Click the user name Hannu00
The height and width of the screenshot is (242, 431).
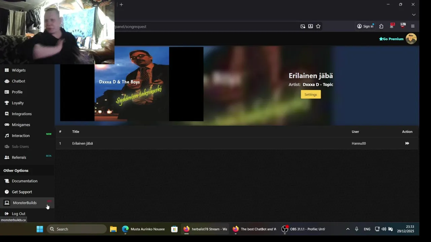tap(359, 144)
